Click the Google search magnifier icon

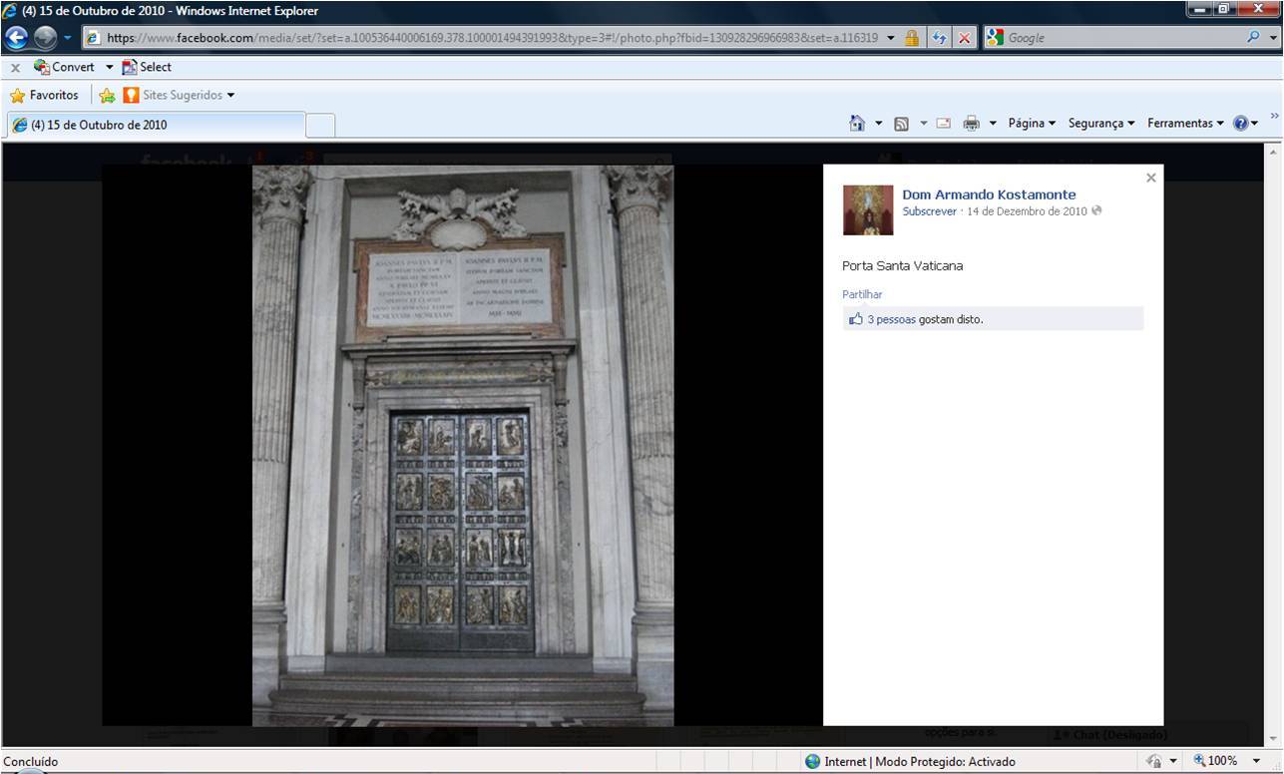(x=1253, y=38)
